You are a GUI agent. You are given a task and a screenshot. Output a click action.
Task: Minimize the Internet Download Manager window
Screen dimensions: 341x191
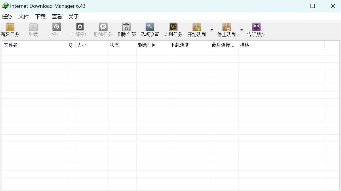(x=293, y=6)
